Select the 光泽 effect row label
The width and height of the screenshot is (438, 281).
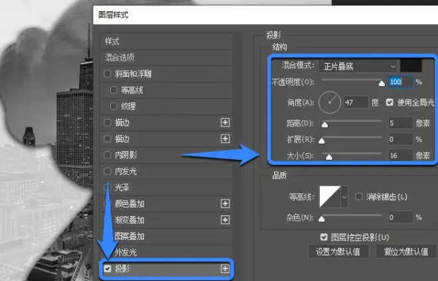click(122, 188)
